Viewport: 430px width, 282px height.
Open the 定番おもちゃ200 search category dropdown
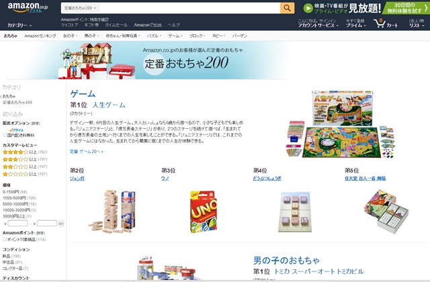tap(80, 8)
